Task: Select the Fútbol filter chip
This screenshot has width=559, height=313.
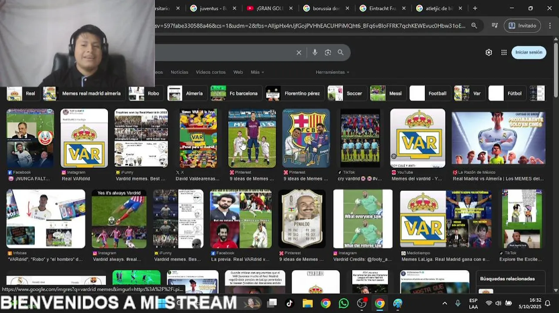Action: 507,93
